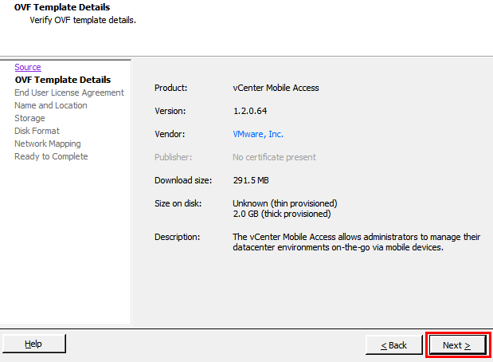Click the 'Download size:' label
The image size is (493, 362).
(x=183, y=180)
